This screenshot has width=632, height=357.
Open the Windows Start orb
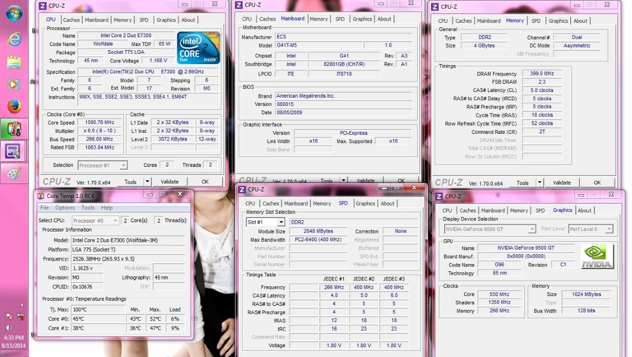coord(14,13)
